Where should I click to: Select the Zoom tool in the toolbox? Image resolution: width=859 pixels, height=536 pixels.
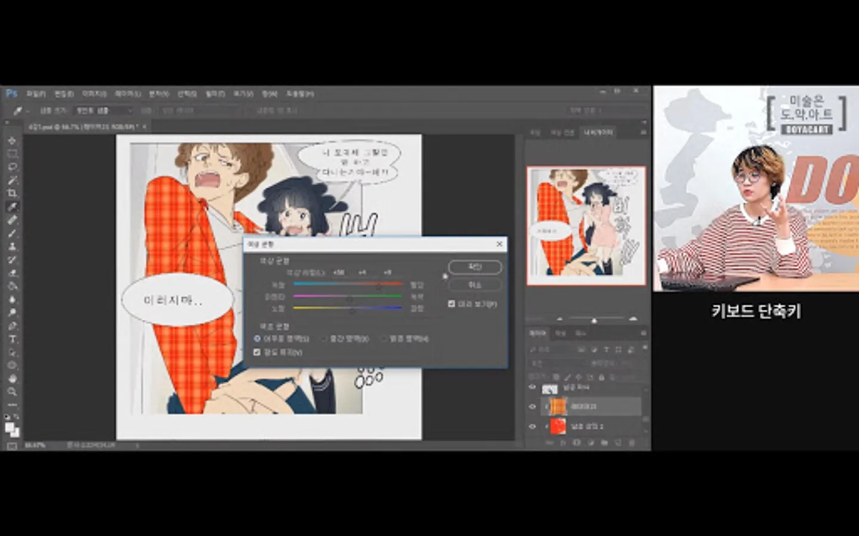pyautogui.click(x=12, y=391)
